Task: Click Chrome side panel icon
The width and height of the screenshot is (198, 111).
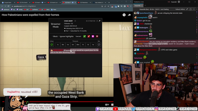Action: click(124, 6)
